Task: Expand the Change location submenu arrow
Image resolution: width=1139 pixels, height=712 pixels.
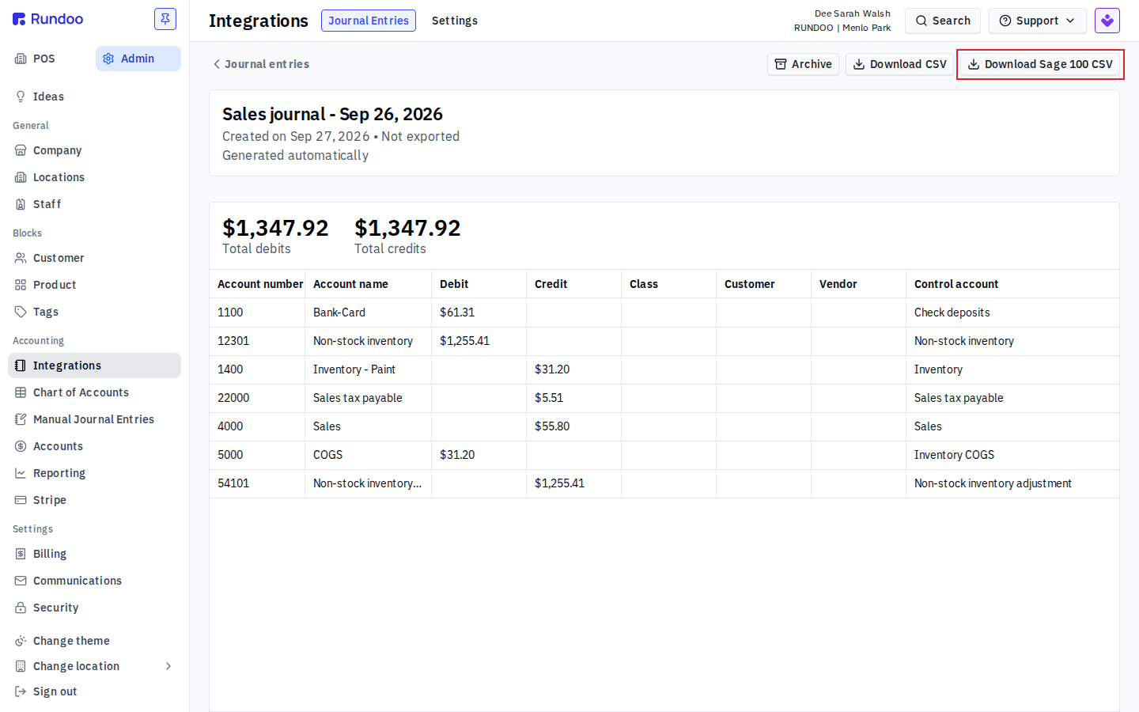Action: pos(168,666)
